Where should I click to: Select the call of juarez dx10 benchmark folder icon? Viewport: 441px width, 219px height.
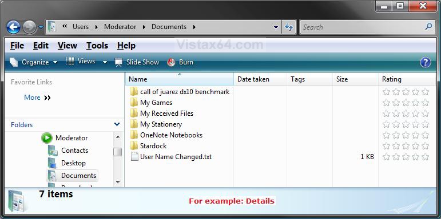click(x=134, y=91)
